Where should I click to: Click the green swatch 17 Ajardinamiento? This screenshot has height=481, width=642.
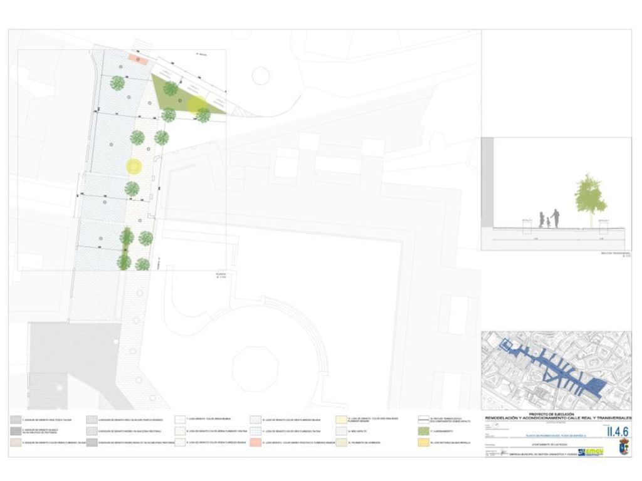tap(423, 431)
